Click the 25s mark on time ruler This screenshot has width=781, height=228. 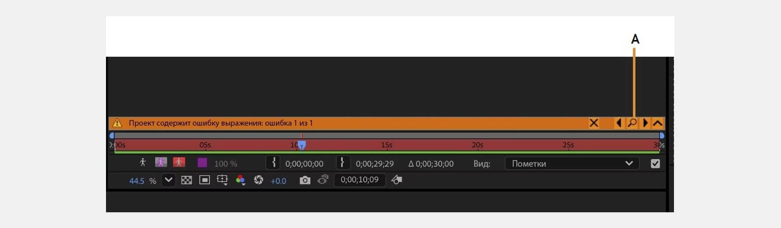[x=568, y=145]
